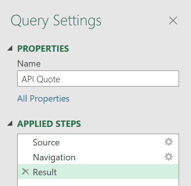Select the Source applied step
This screenshot has height=186, width=191.
coord(98,142)
